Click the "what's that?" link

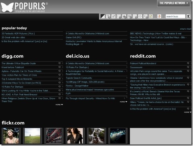tap(185, 29)
